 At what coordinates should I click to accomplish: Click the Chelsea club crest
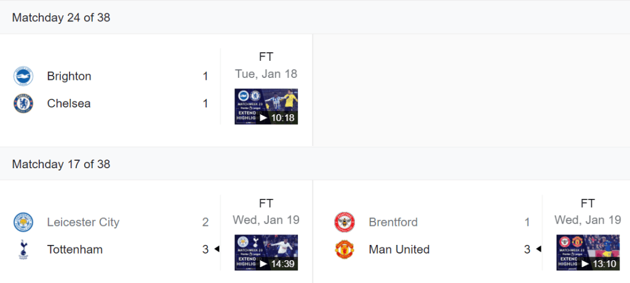coord(23,103)
